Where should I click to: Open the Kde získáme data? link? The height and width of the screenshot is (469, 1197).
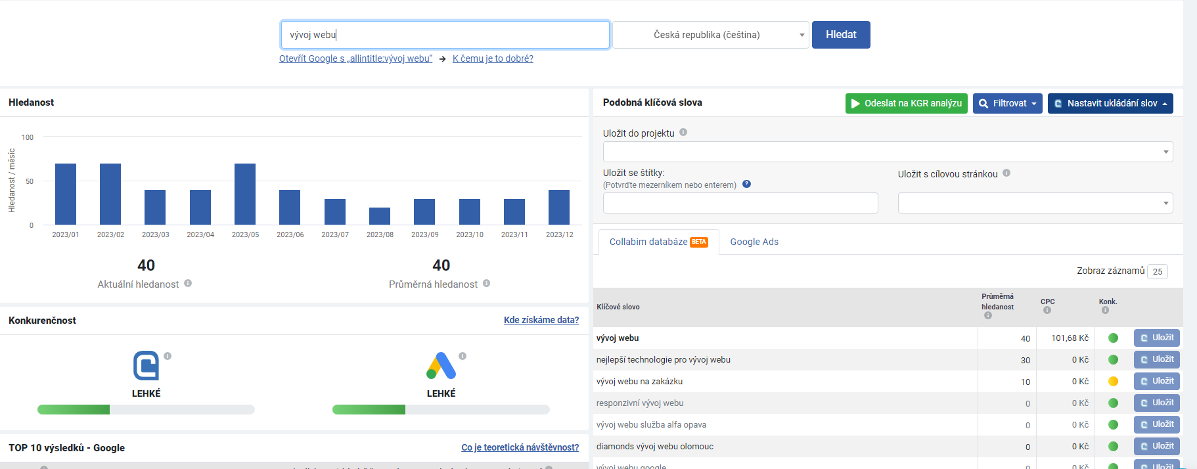point(541,320)
